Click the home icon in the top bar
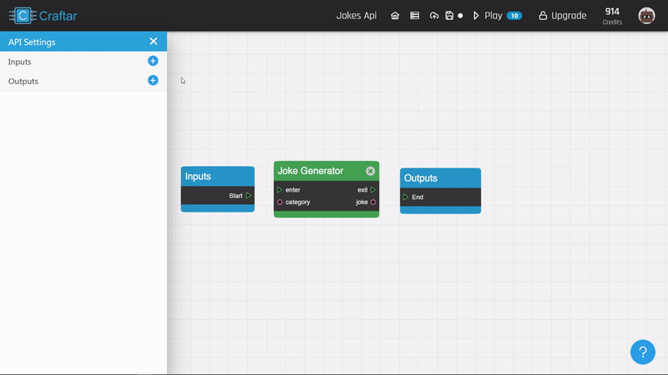Screen dimensions: 668x375 click(x=395, y=16)
